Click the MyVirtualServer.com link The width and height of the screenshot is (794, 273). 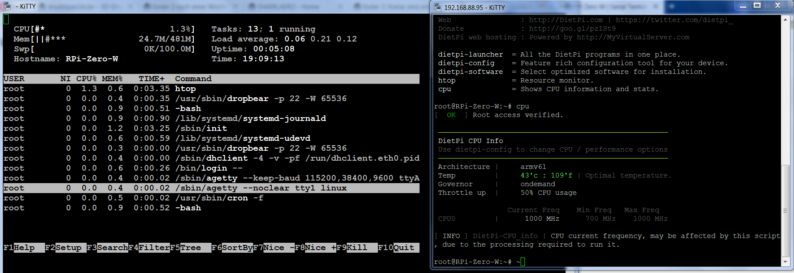click(633, 37)
